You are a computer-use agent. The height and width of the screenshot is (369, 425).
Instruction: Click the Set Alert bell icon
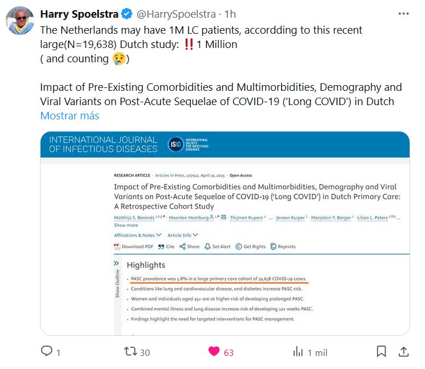click(x=209, y=246)
